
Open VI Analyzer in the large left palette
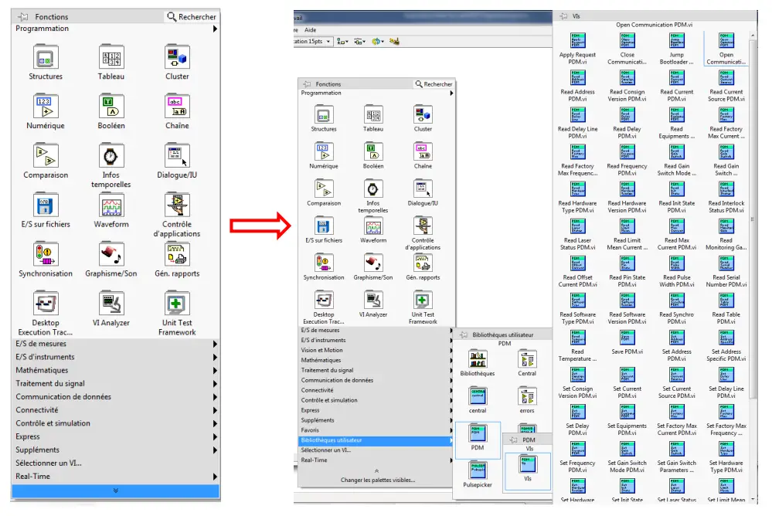click(x=111, y=304)
